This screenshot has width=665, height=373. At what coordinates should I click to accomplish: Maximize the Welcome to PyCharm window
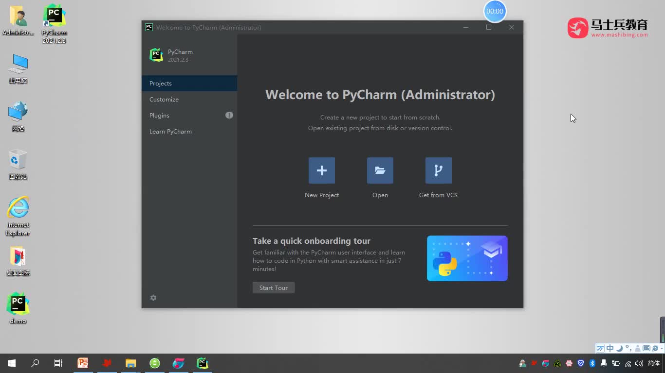tap(489, 27)
